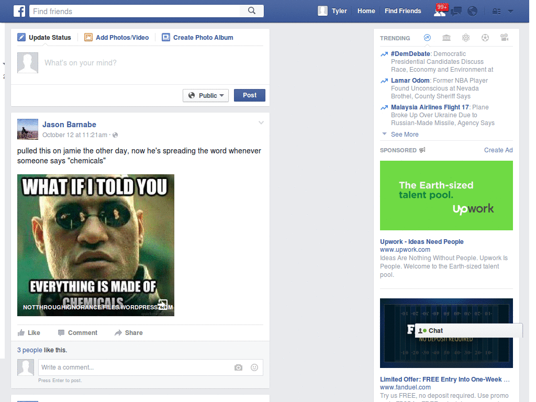Click the blue Post button
Screen dimensions: 536x402
coord(250,95)
